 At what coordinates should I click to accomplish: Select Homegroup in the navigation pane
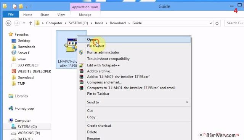pos(24,109)
